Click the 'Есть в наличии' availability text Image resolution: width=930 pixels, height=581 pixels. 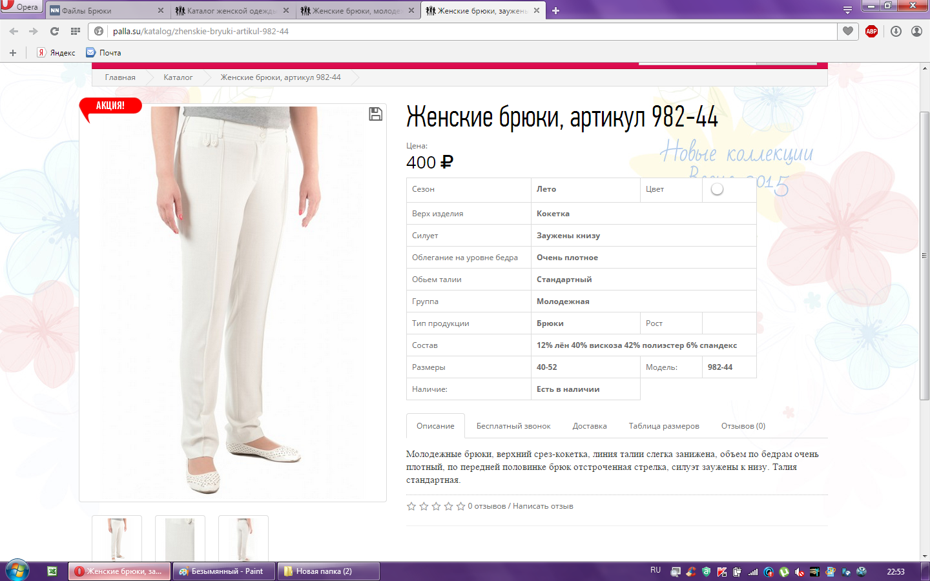coord(568,389)
